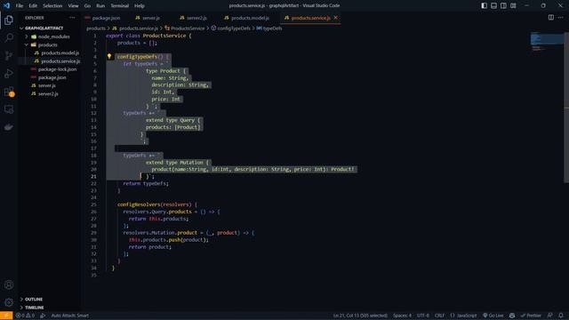Viewport: 569px width, 320px height.
Task: Click line and column indicator in status bar
Action: (x=360, y=316)
